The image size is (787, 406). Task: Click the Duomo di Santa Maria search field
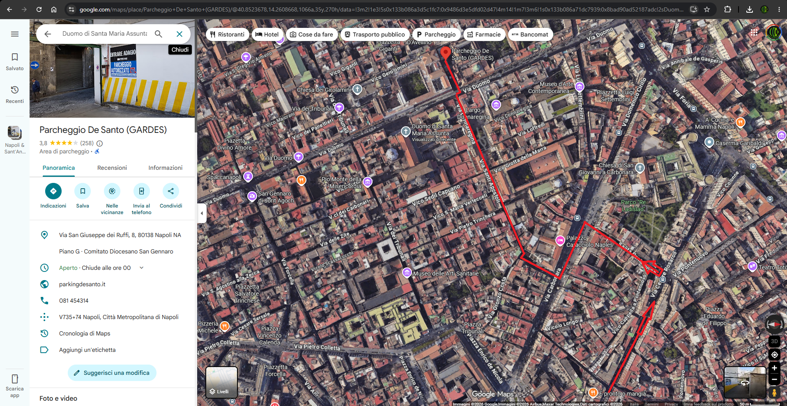pyautogui.click(x=104, y=34)
